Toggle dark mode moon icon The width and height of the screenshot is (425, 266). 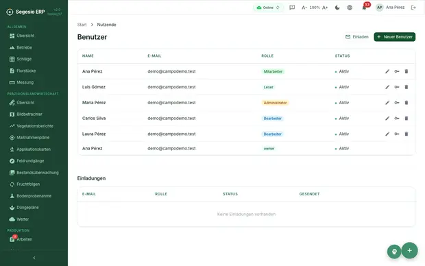337,8
